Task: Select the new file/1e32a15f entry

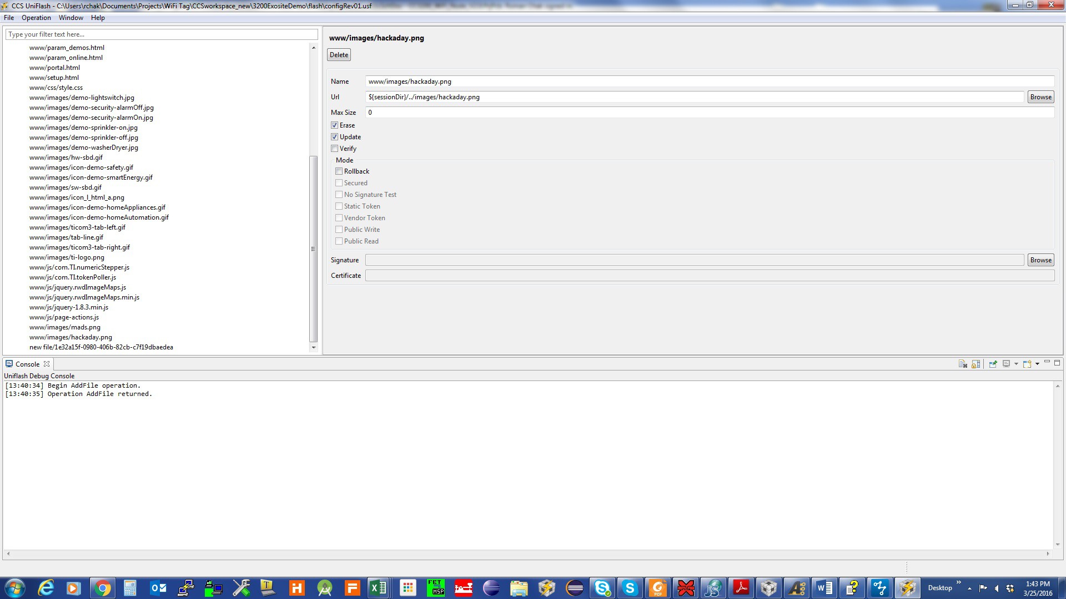Action: [101, 347]
